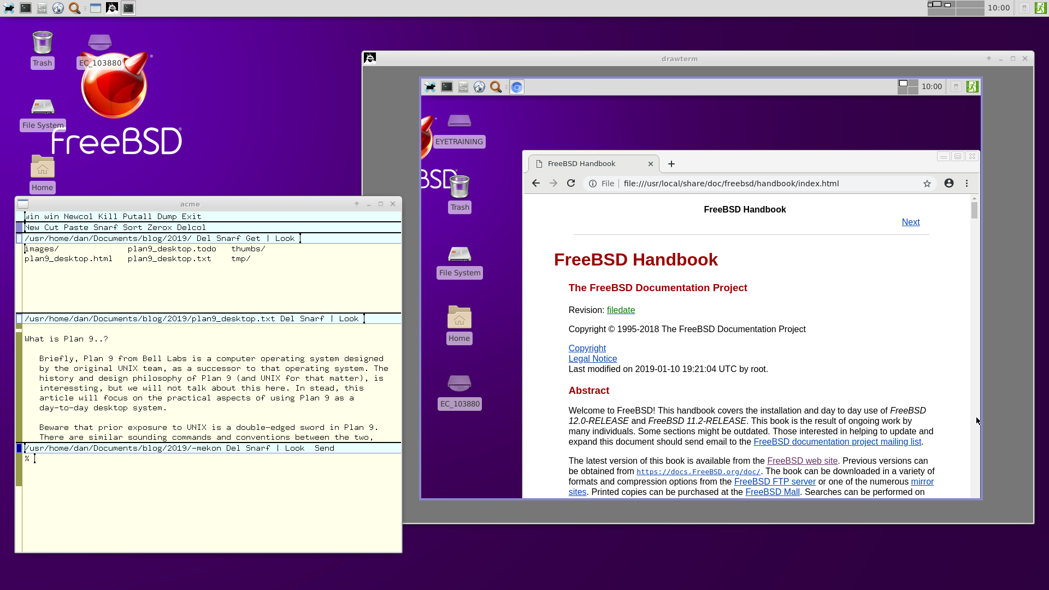Follow the Next link in the handbook
The height and width of the screenshot is (590, 1049).
tap(910, 222)
